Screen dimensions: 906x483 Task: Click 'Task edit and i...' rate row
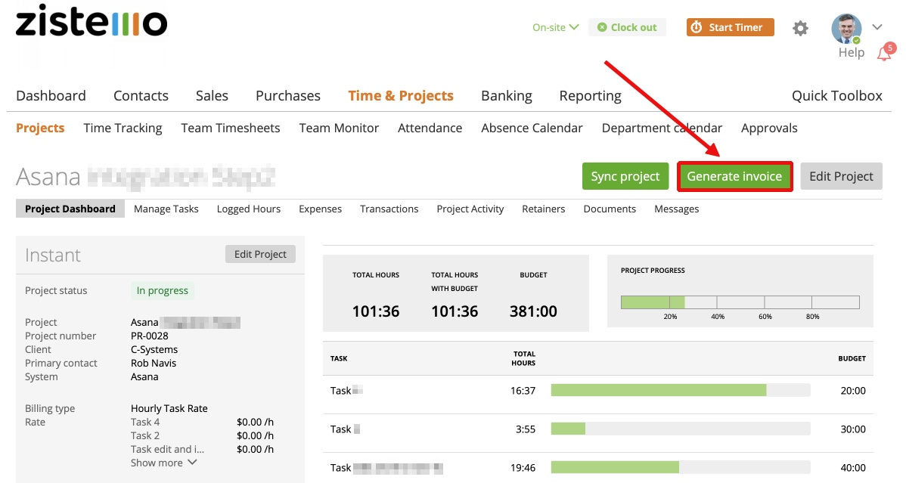(202, 450)
